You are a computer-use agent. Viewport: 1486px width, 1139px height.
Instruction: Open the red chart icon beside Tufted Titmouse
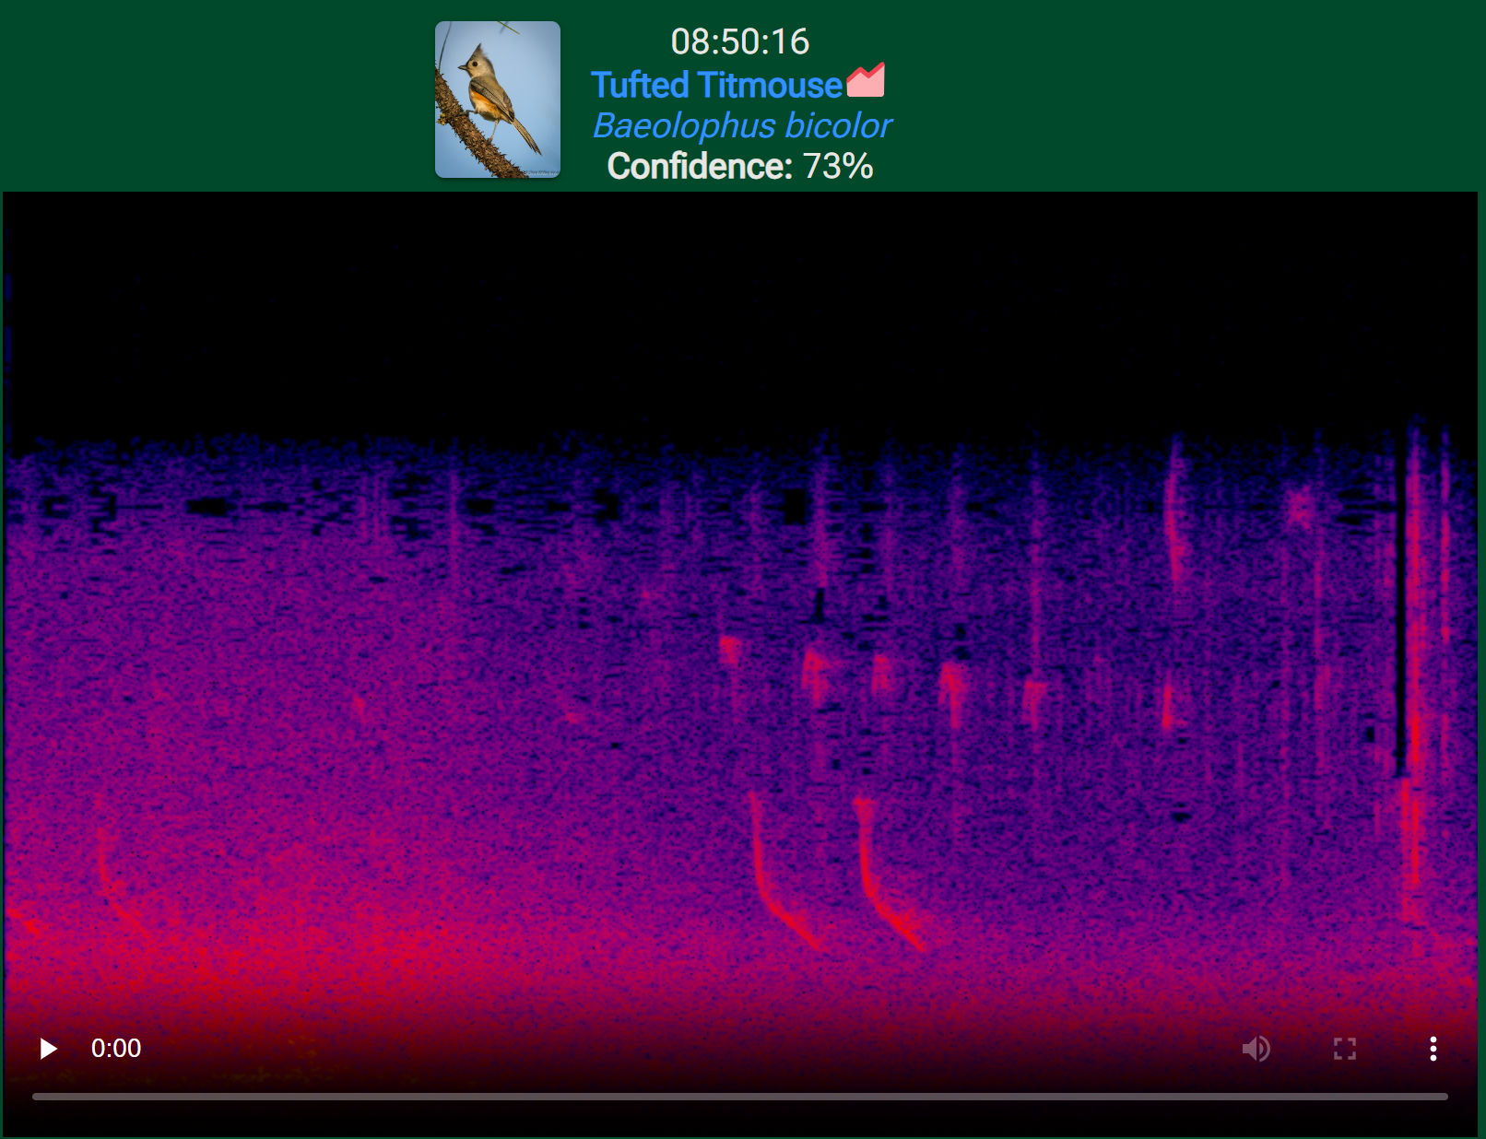pyautogui.click(x=866, y=81)
